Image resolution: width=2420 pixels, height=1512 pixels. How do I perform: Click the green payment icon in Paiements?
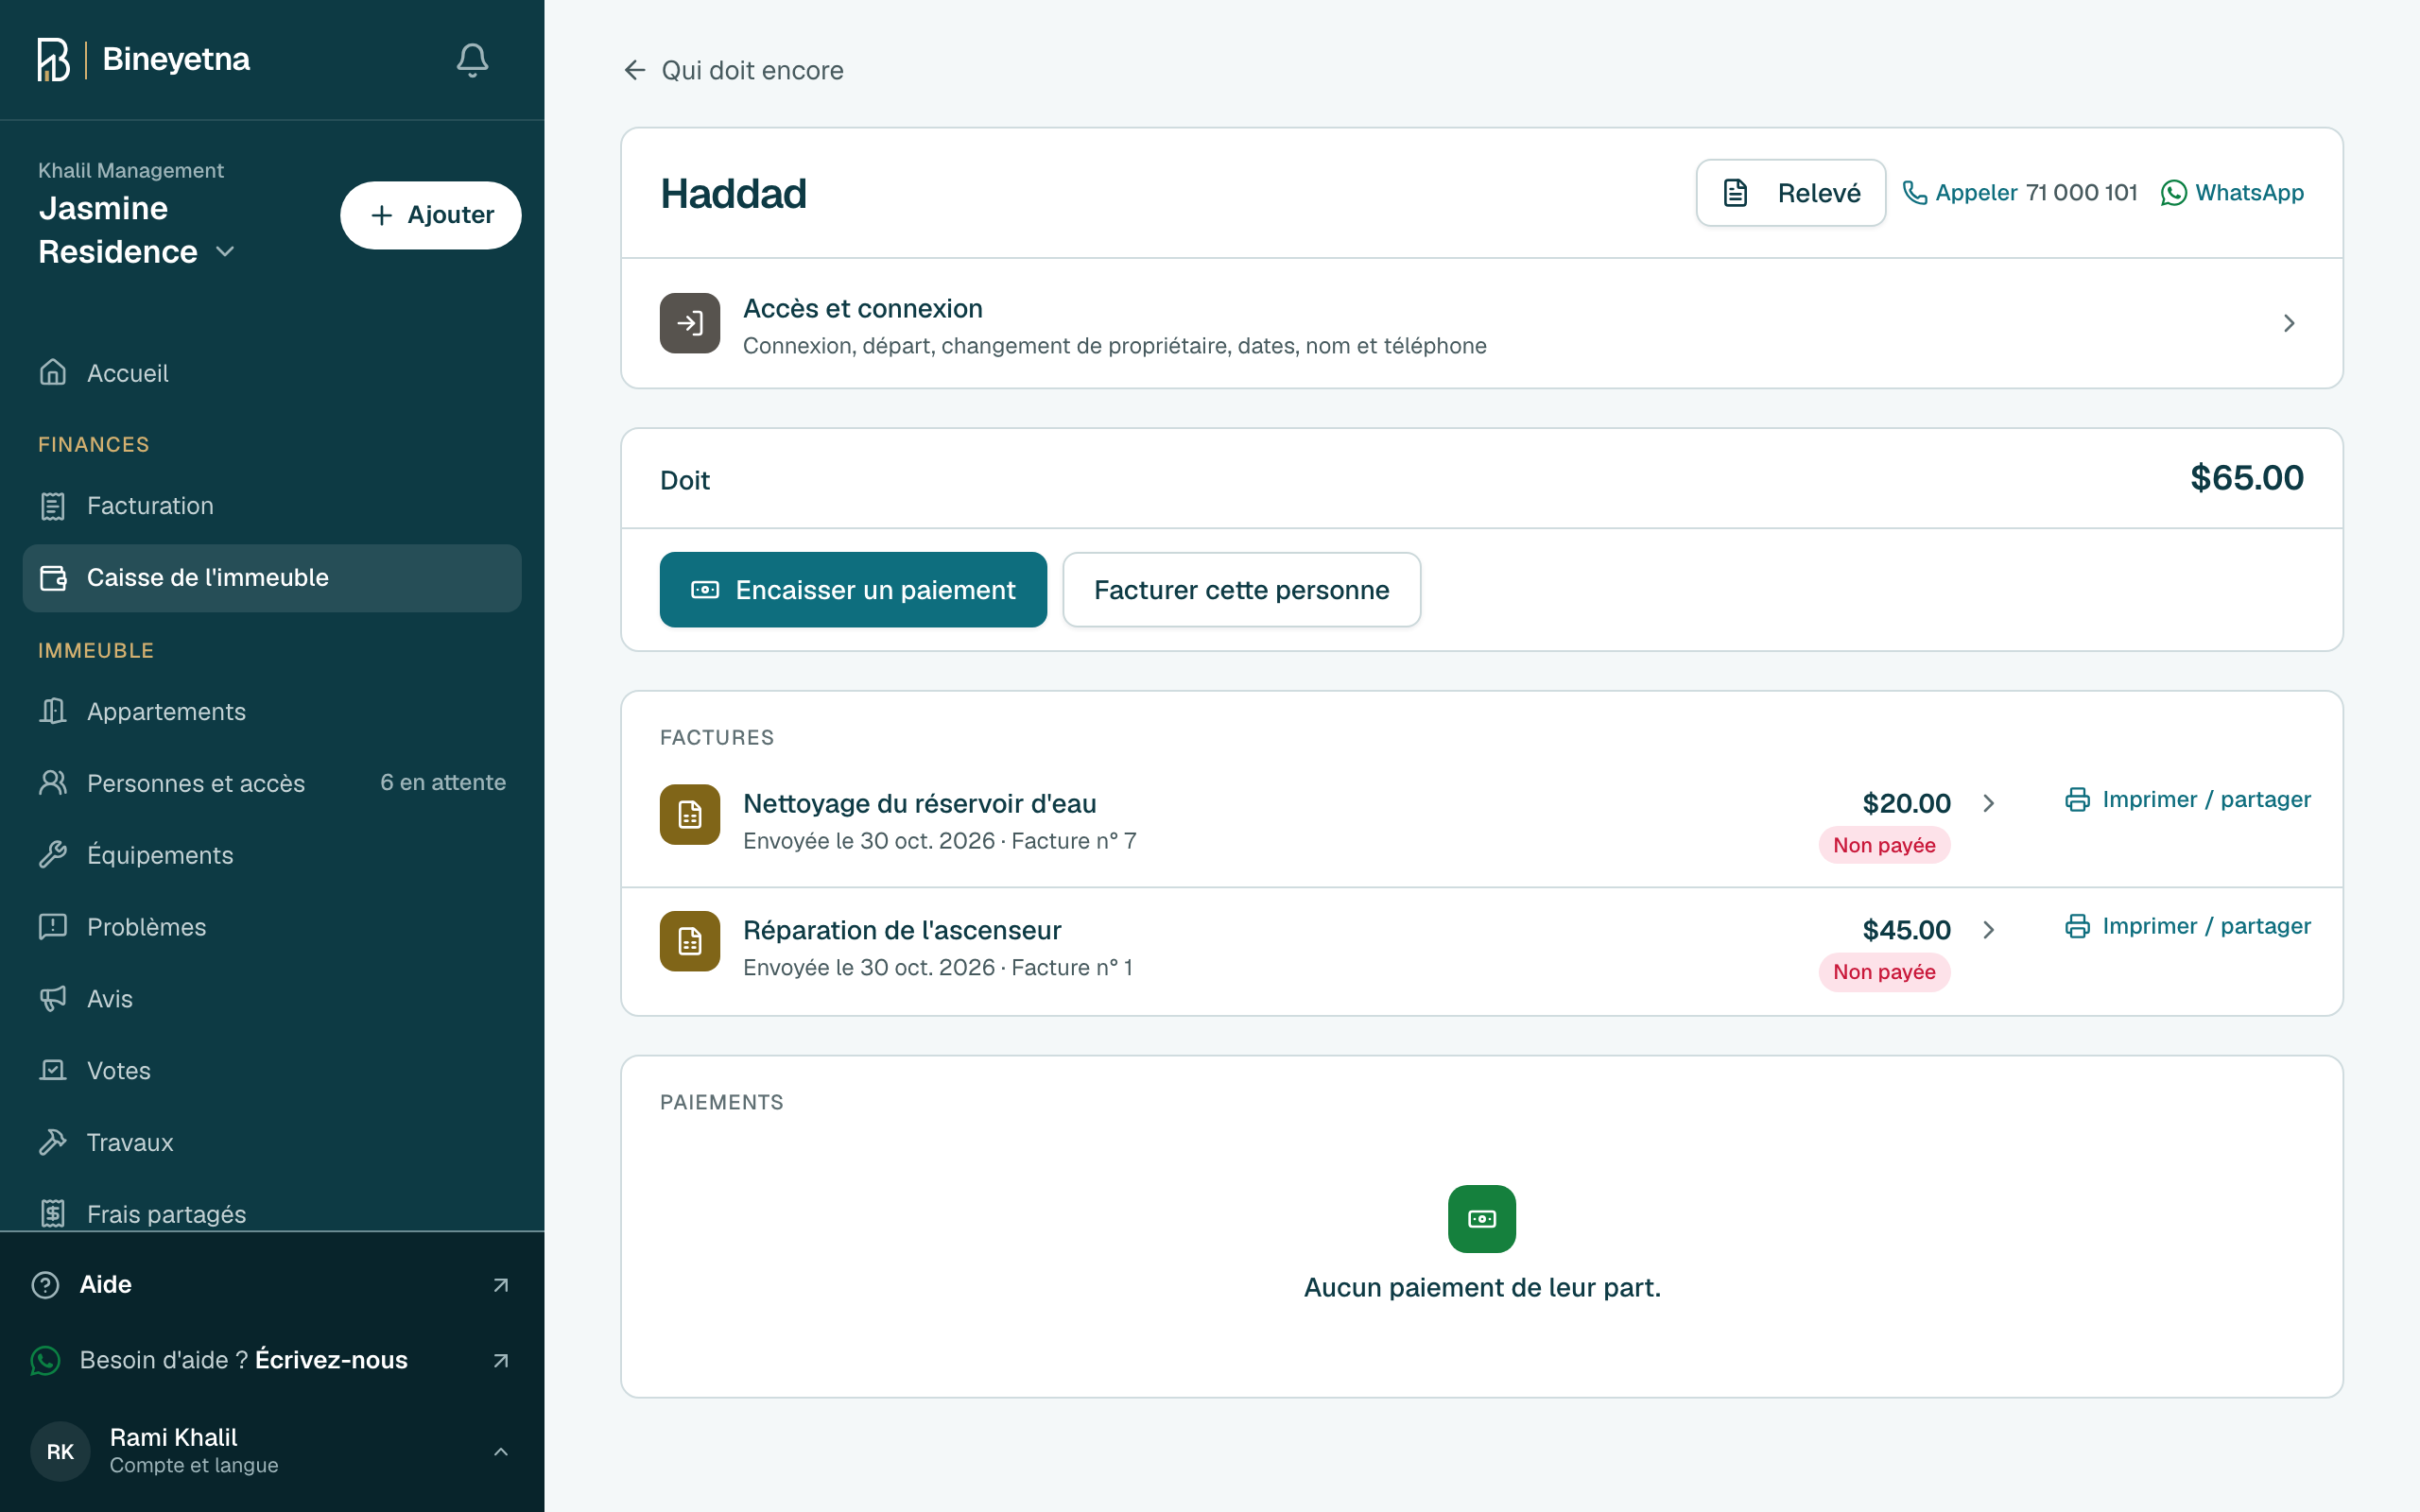click(x=1482, y=1218)
